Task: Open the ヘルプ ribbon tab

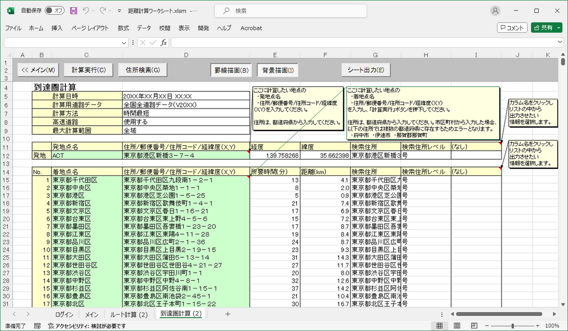Action: [x=224, y=28]
